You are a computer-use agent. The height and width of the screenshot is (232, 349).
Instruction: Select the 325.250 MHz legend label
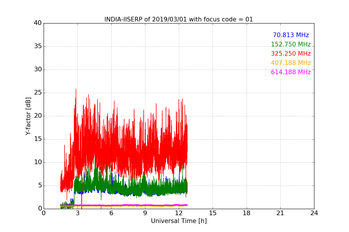[x=291, y=54]
